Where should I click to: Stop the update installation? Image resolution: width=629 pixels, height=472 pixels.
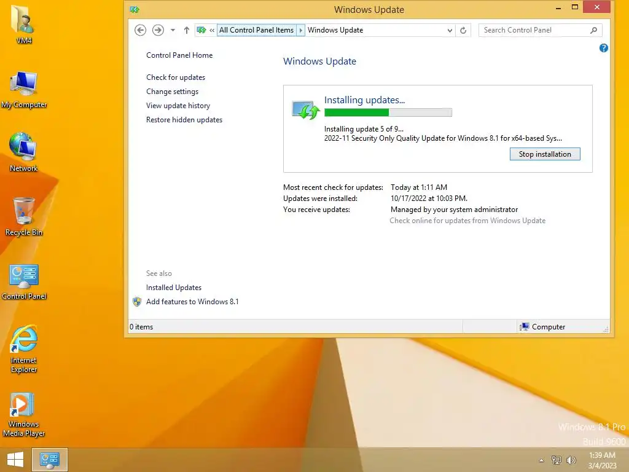point(545,154)
